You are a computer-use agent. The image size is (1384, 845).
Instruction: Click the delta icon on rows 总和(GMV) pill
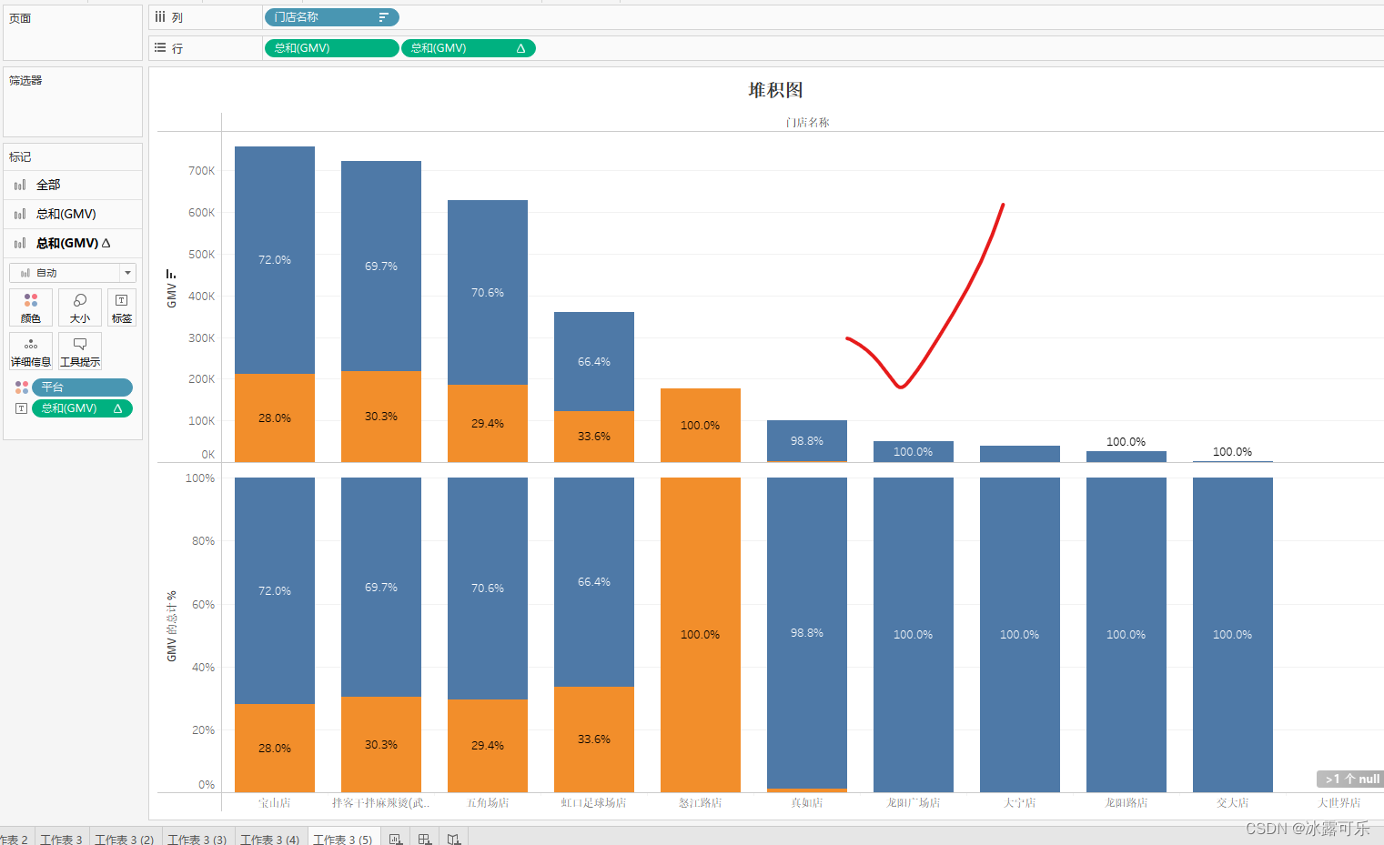[x=520, y=48]
